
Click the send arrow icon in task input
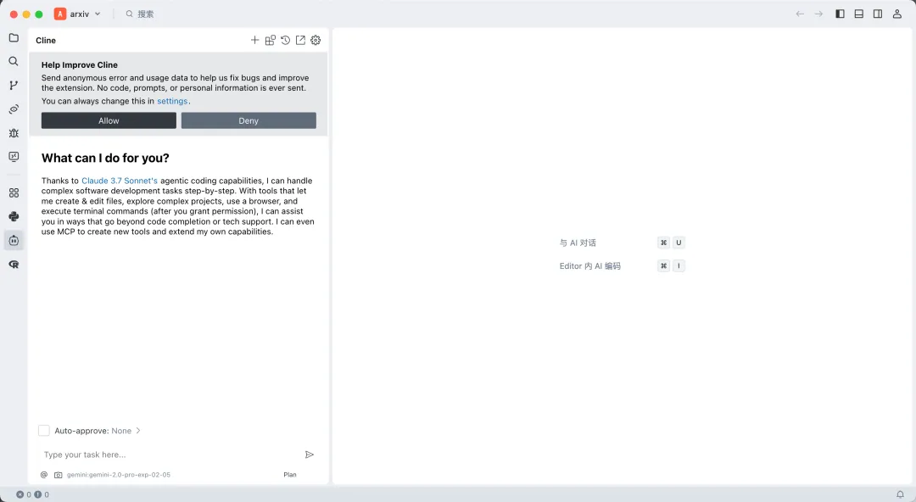point(310,455)
